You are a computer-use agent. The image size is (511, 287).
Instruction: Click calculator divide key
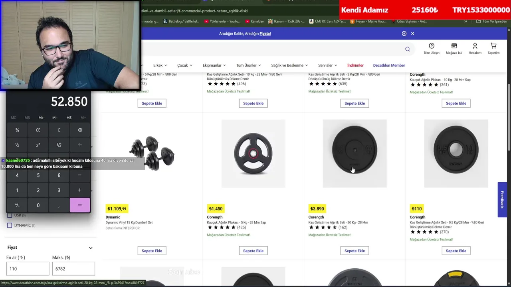[x=80, y=145]
